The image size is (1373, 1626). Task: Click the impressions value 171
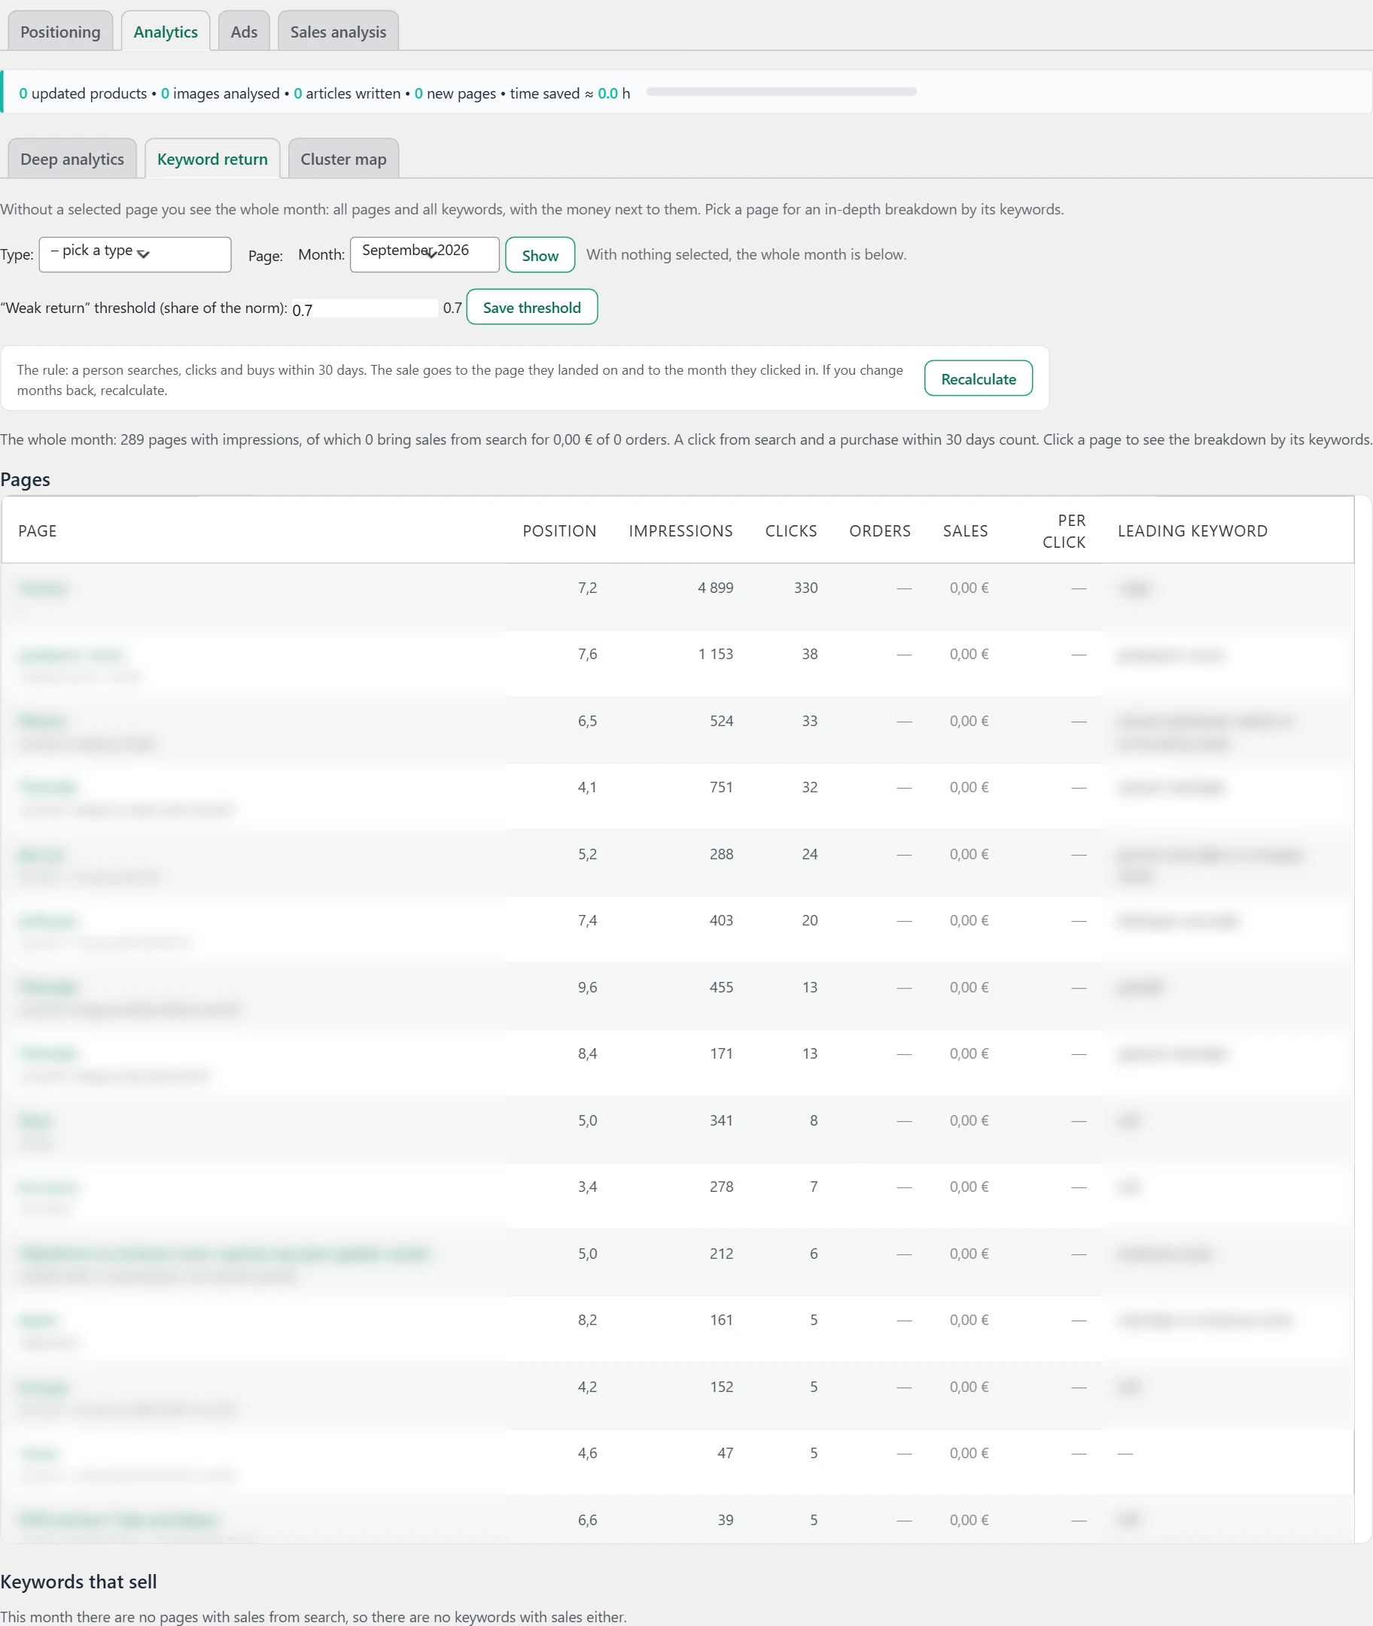coord(722,1053)
